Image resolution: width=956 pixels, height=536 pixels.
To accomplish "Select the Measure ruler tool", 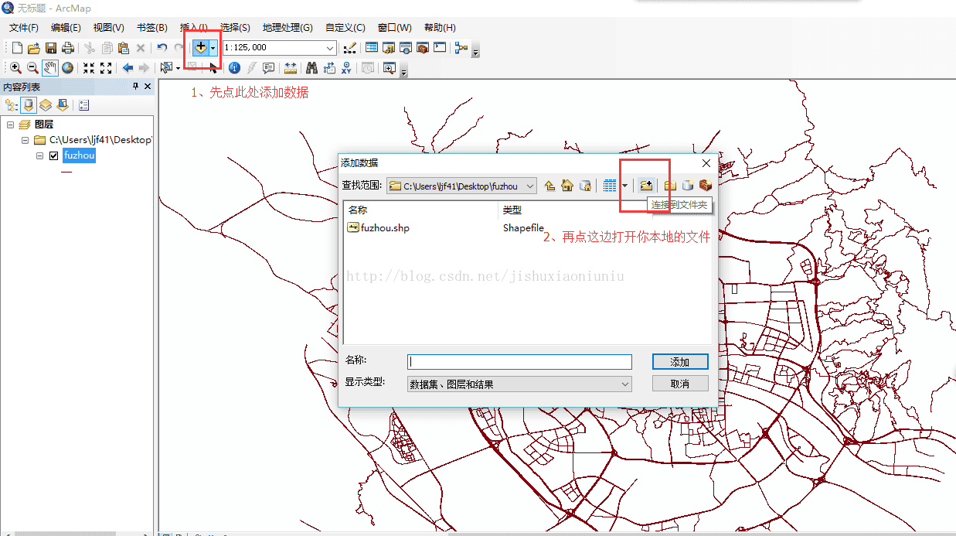I will click(290, 68).
